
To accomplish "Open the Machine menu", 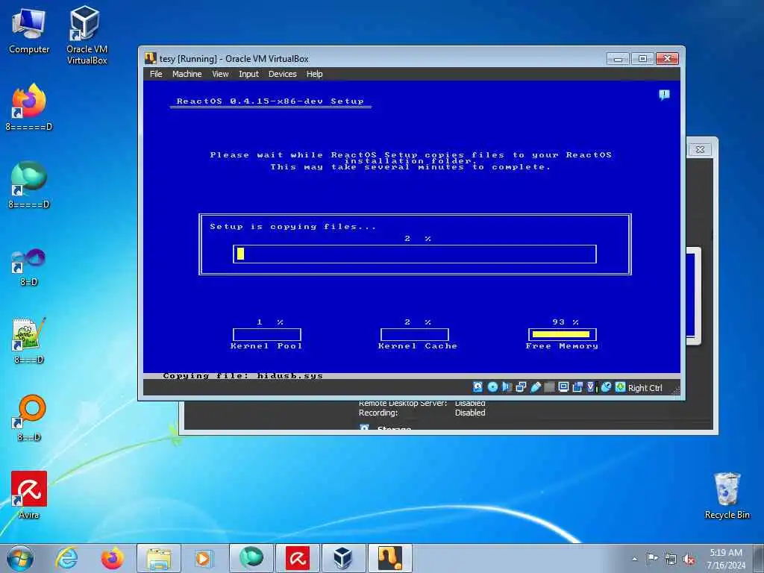I will 187,74.
